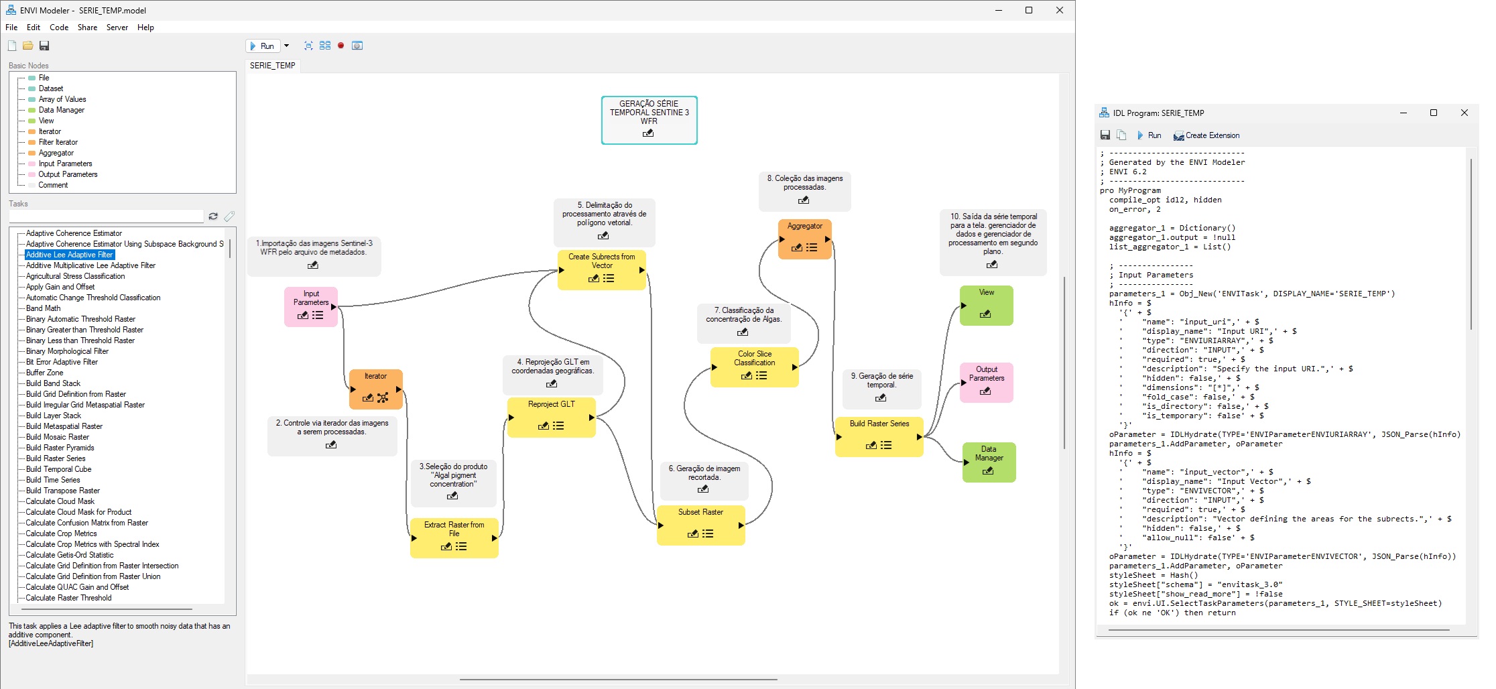Click the generate program icon after red dot
Screen dimensions: 1496x689
click(x=357, y=46)
